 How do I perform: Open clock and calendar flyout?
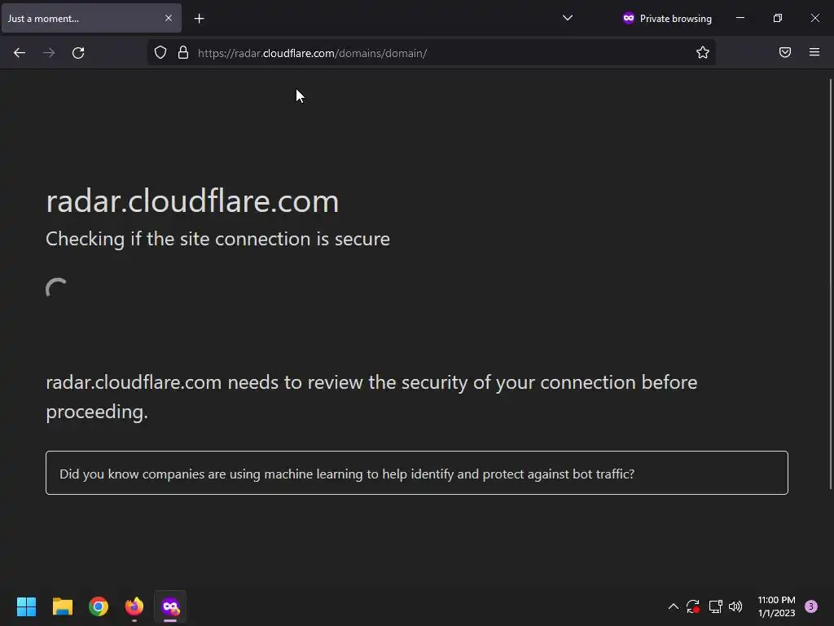pyautogui.click(x=776, y=606)
